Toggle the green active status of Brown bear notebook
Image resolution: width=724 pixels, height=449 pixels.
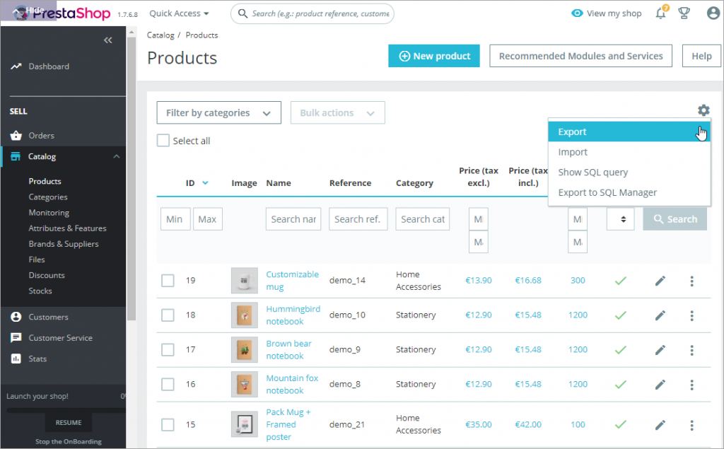[620, 349]
